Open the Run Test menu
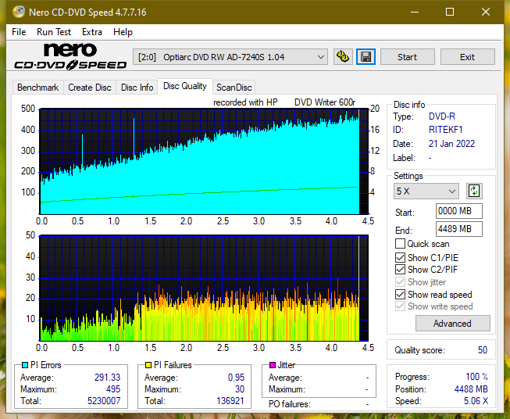 (x=54, y=32)
